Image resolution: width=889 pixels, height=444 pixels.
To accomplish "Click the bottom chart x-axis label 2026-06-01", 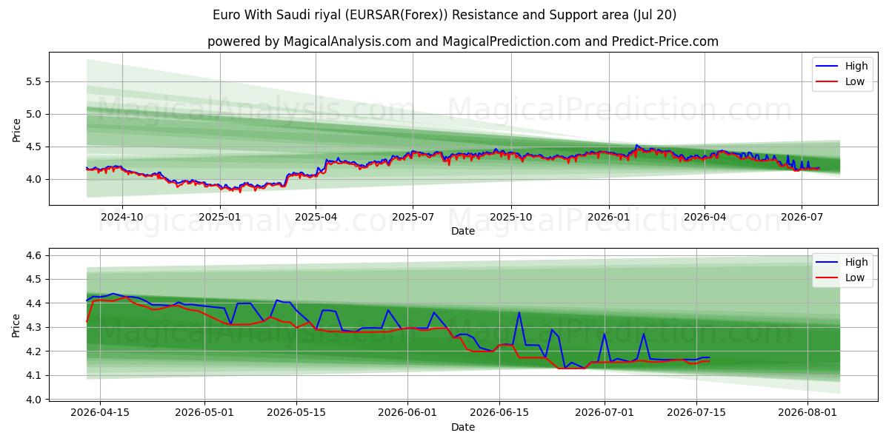I will 407,414.
